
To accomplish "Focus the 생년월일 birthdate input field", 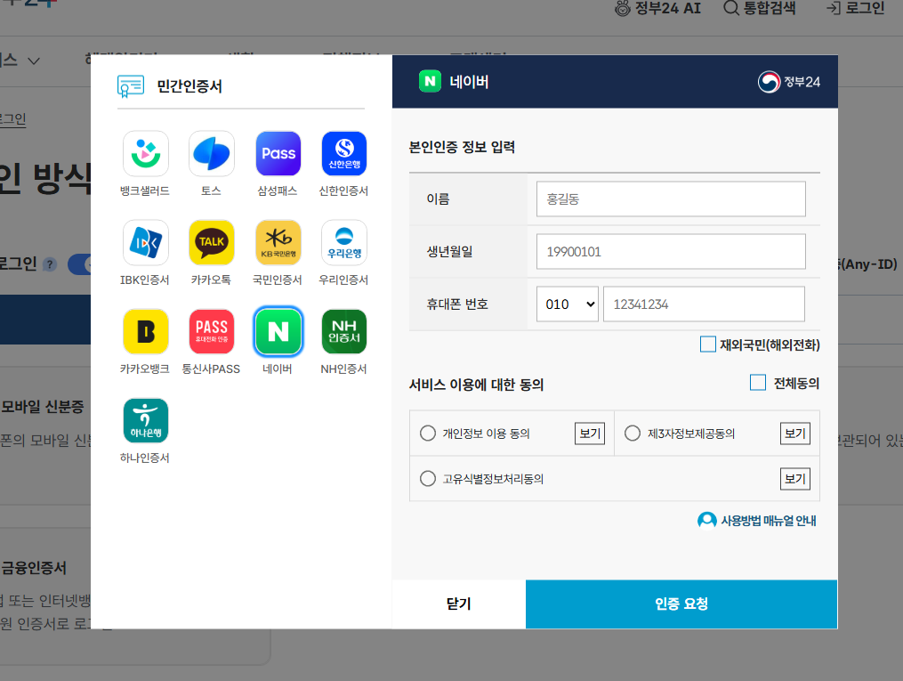I will point(671,252).
